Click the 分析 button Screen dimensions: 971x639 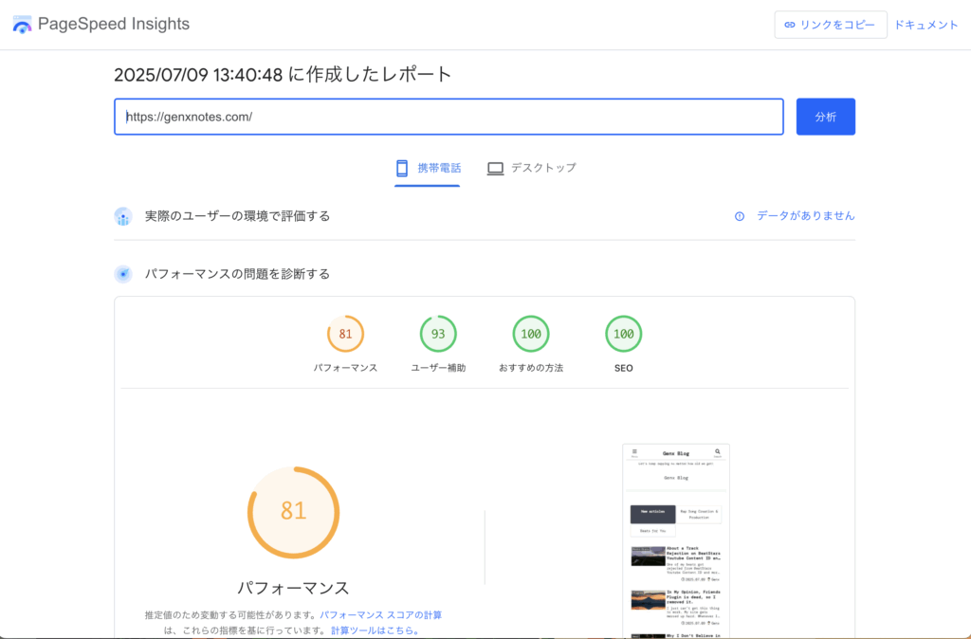coord(826,117)
